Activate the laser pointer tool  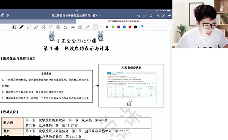(87, 27)
